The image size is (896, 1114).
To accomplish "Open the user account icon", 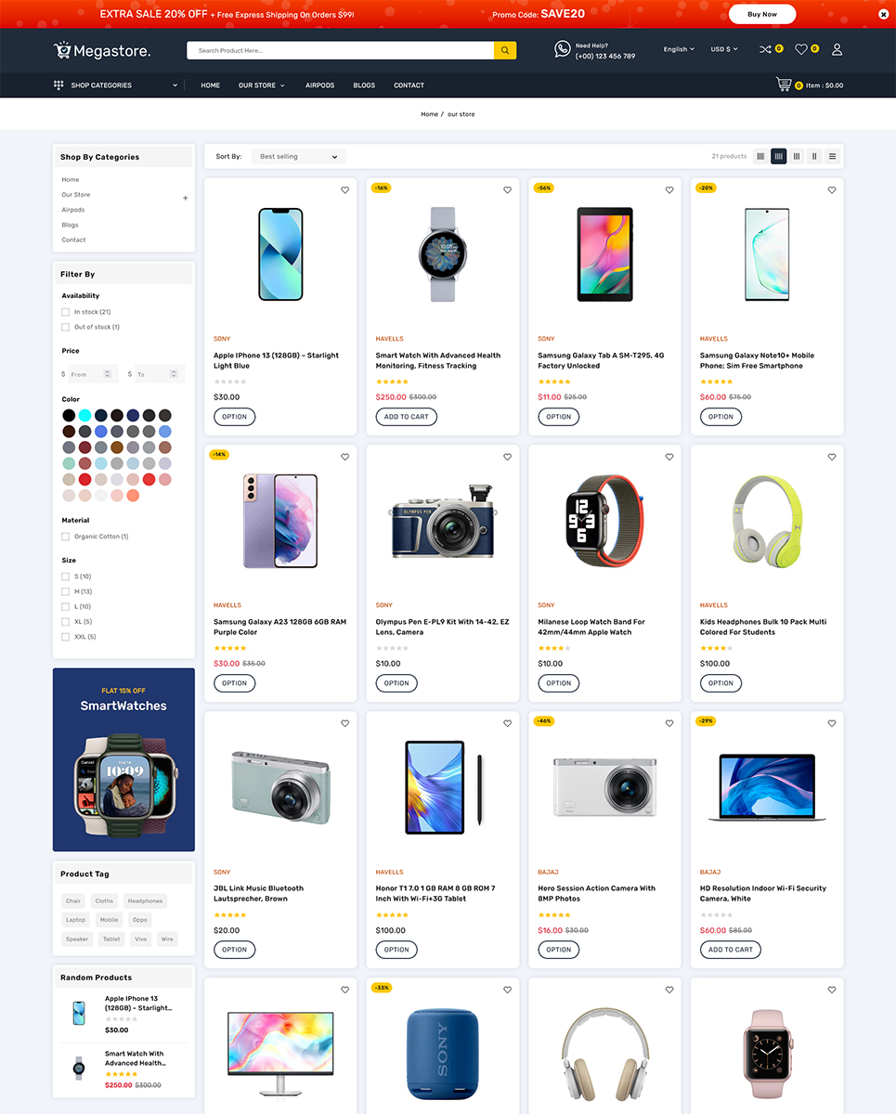I will (x=837, y=49).
